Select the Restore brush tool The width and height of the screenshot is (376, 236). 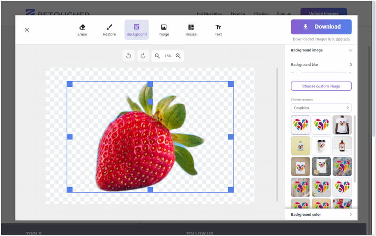[x=109, y=30]
